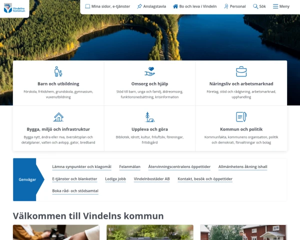Open the Lediga jobb link
The height and width of the screenshot is (240, 300).
click(115, 179)
